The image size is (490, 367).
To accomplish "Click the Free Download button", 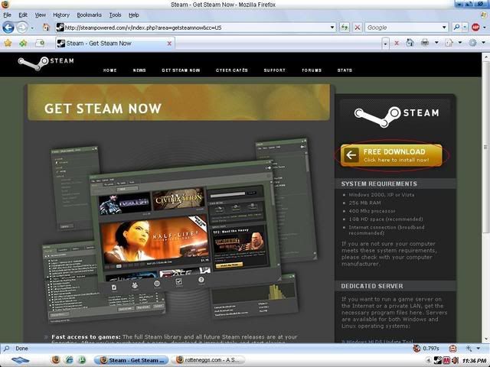I will [x=394, y=155].
